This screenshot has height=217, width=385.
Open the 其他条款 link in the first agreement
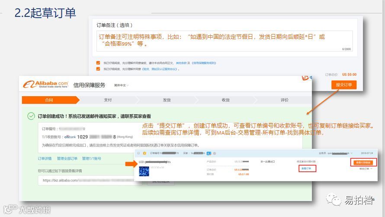click(181, 63)
